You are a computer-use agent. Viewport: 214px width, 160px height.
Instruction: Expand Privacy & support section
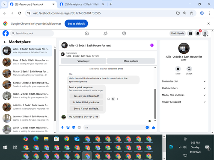click(x=184, y=102)
